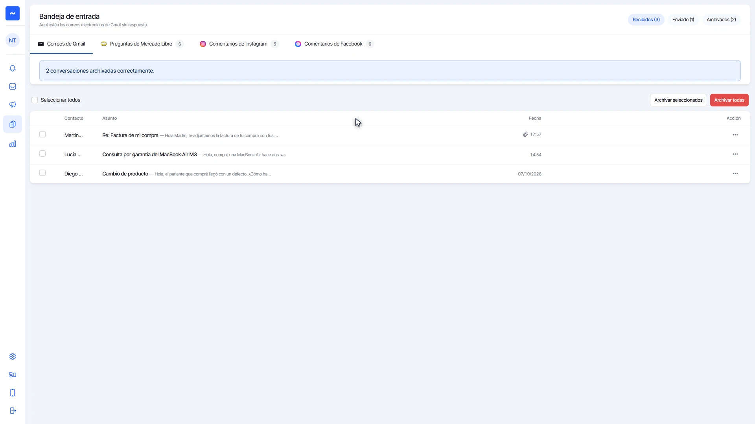The height and width of the screenshot is (424, 755).
Task: Show Recibidos (3) filter
Action: [646, 20]
